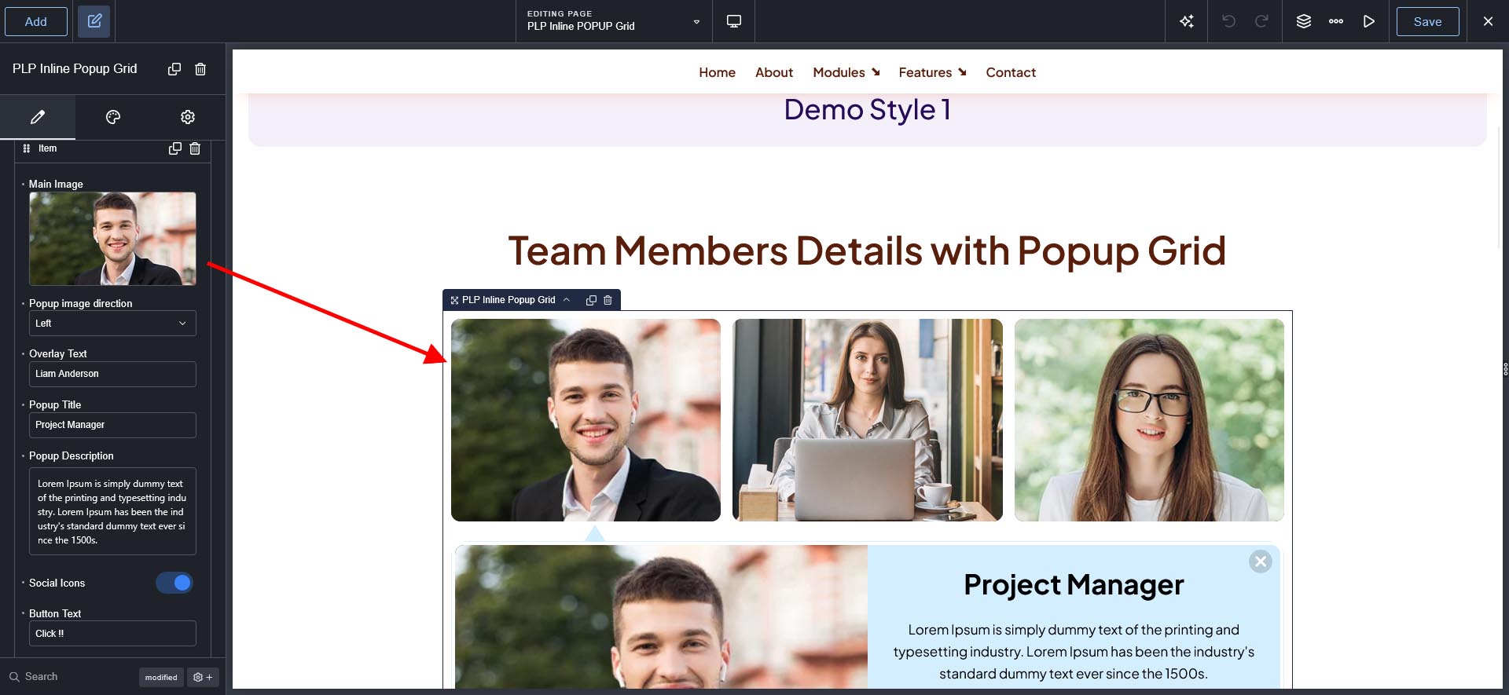Image resolution: width=1509 pixels, height=695 pixels.
Task: Select the Team Members heading text
Action: coord(867,251)
